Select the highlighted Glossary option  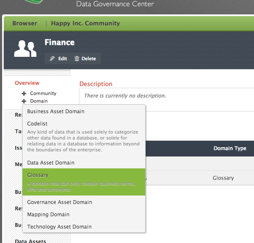(84, 182)
